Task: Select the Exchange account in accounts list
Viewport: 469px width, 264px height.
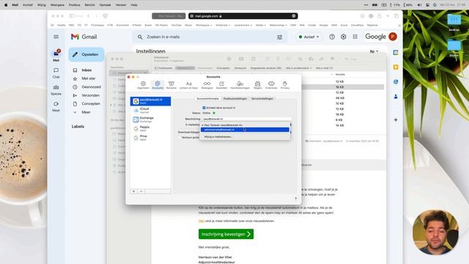Action: pyautogui.click(x=151, y=120)
